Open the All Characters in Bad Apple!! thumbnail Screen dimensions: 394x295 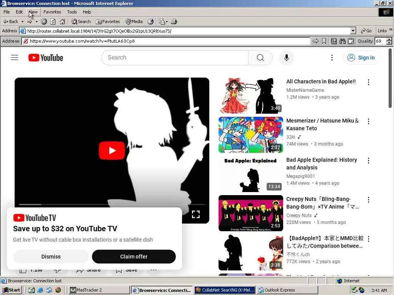250,96
